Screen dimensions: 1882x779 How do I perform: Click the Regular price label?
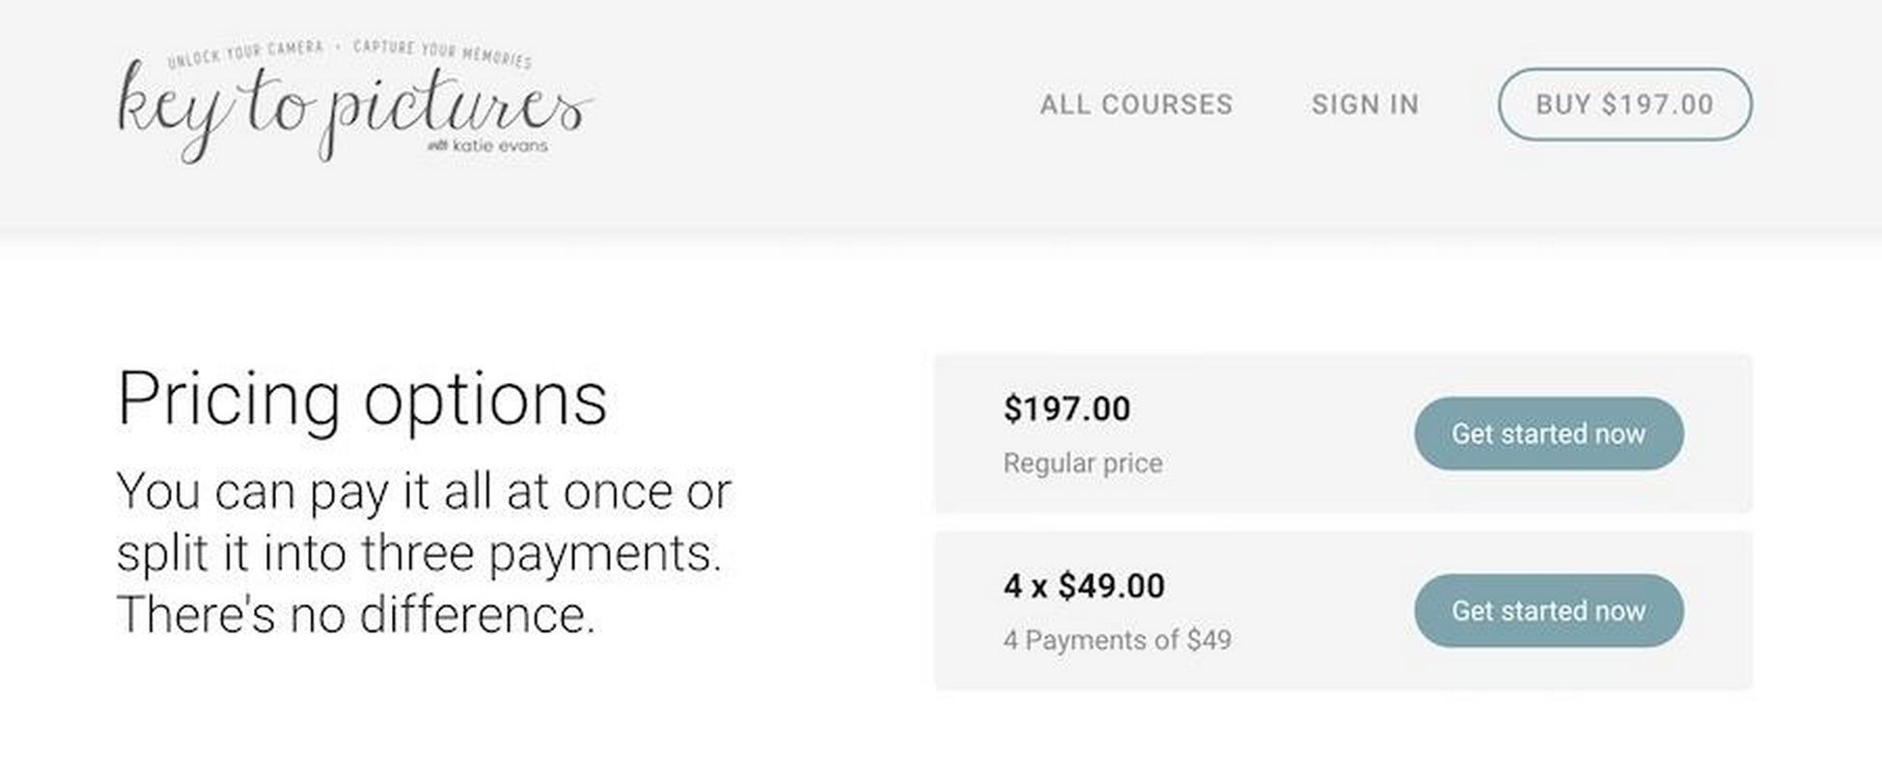(1082, 463)
